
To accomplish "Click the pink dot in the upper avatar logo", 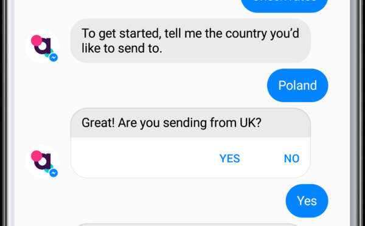I will (x=36, y=41).
